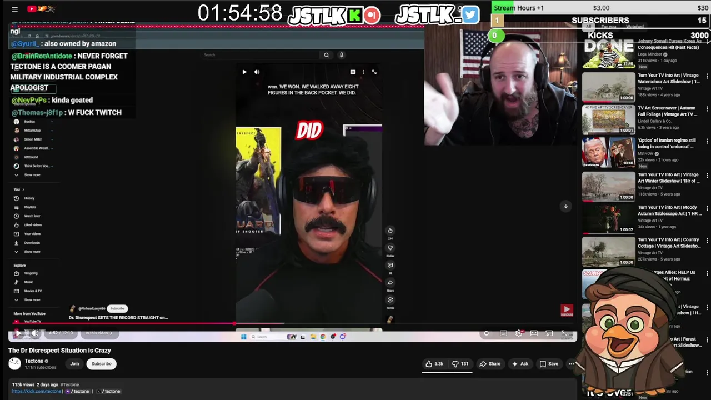Open Tectone channel avatar

point(14,364)
